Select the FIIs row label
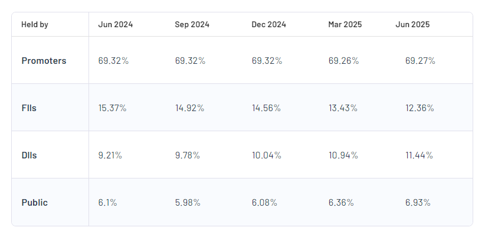The height and width of the screenshot is (237, 485). coord(30,108)
